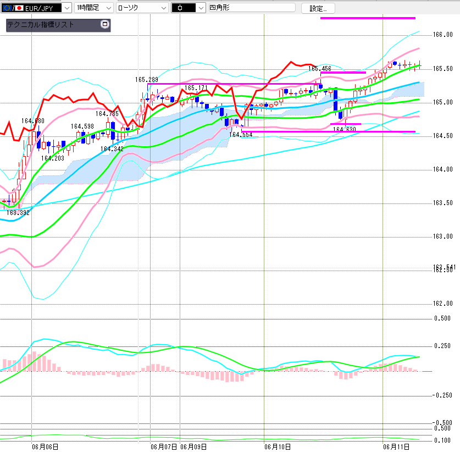460x452 pixels.
Task: Expand the テクニカル指標リスト panel icon
Action: click(x=105, y=24)
